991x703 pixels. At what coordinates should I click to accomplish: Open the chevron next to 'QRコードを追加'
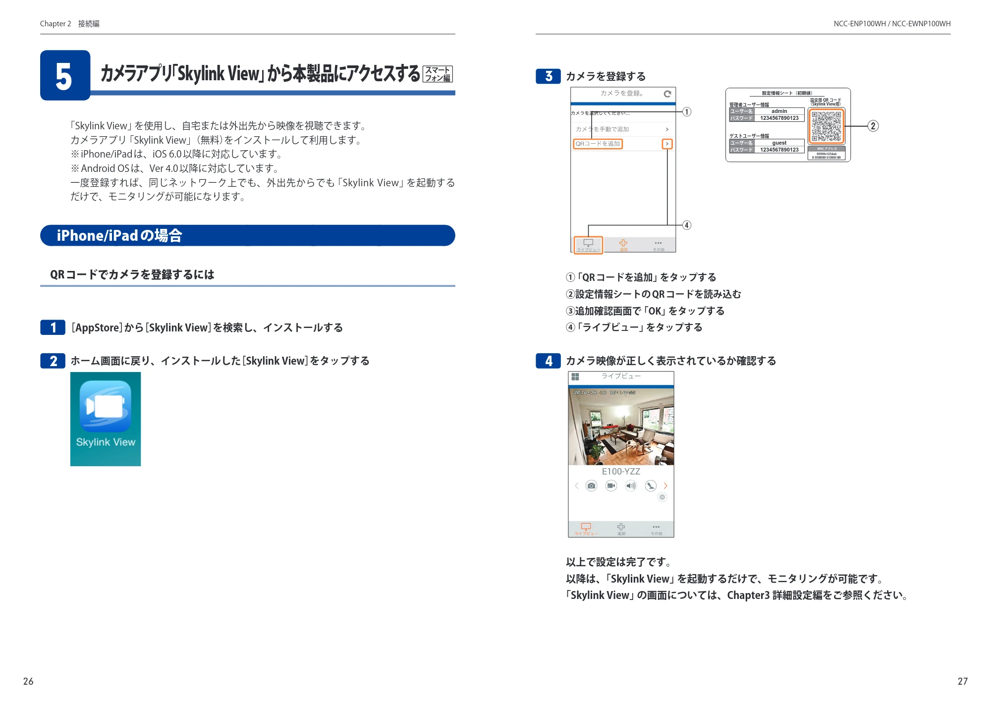(667, 144)
